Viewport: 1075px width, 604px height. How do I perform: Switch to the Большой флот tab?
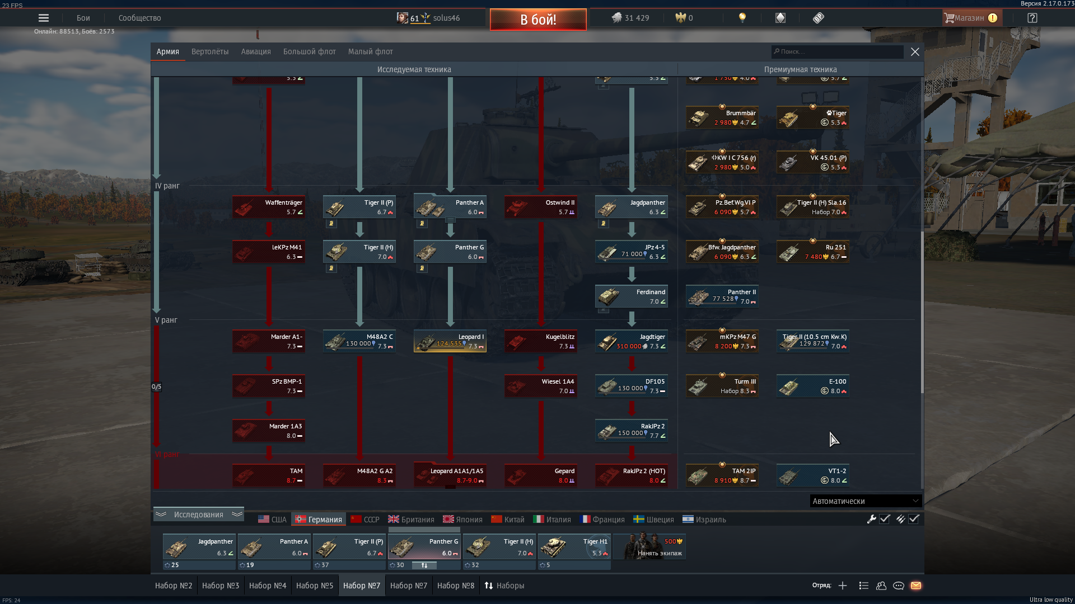tap(310, 51)
